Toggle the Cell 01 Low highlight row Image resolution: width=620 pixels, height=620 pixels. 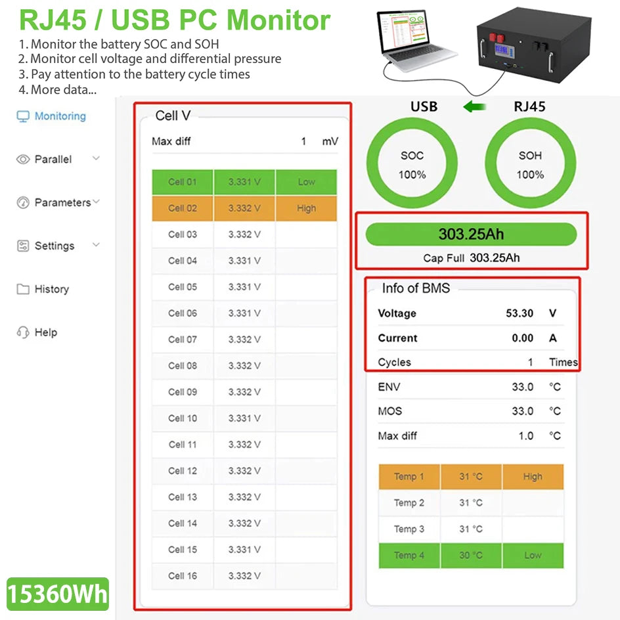pyautogui.click(x=306, y=182)
